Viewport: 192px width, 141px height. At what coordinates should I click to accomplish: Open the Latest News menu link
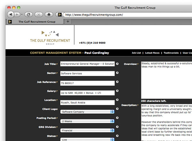click(152, 53)
